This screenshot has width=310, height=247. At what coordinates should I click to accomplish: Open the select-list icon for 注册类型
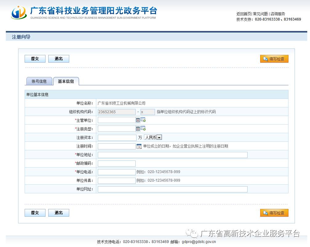(143, 129)
